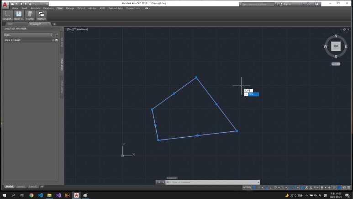Toggle 2D Object Snap
This screenshot has height=199, width=353.
tap(295, 188)
